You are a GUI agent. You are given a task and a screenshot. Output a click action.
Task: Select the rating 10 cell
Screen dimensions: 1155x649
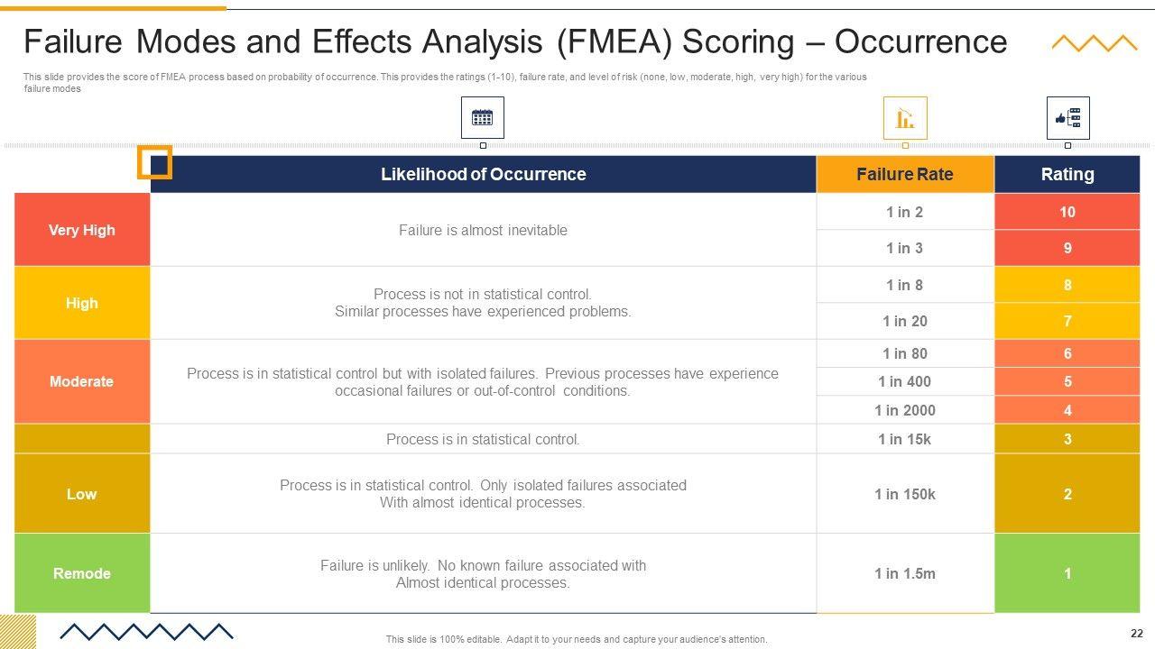tap(1067, 212)
